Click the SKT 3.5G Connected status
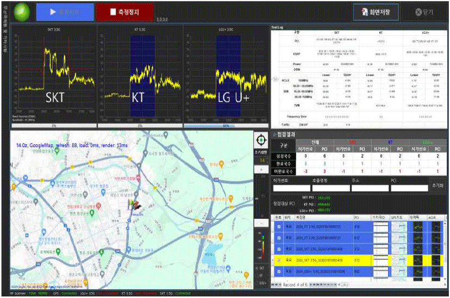 coord(183,294)
